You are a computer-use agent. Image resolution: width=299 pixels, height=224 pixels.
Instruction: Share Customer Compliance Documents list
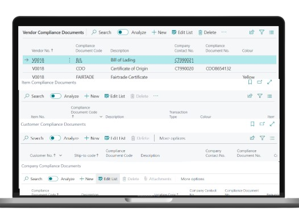[x=252, y=138]
